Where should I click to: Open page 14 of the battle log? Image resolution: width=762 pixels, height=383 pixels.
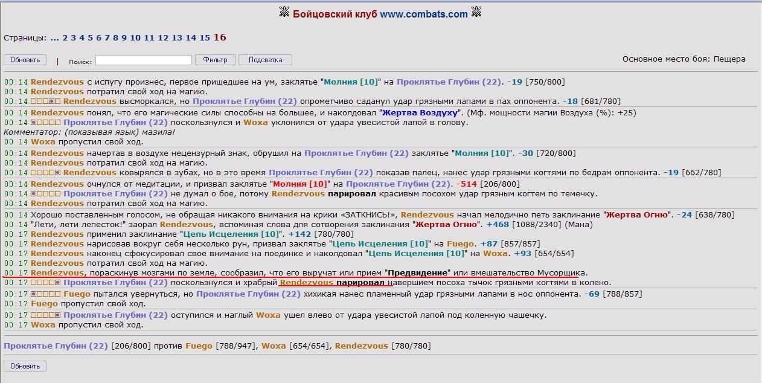tap(191, 37)
